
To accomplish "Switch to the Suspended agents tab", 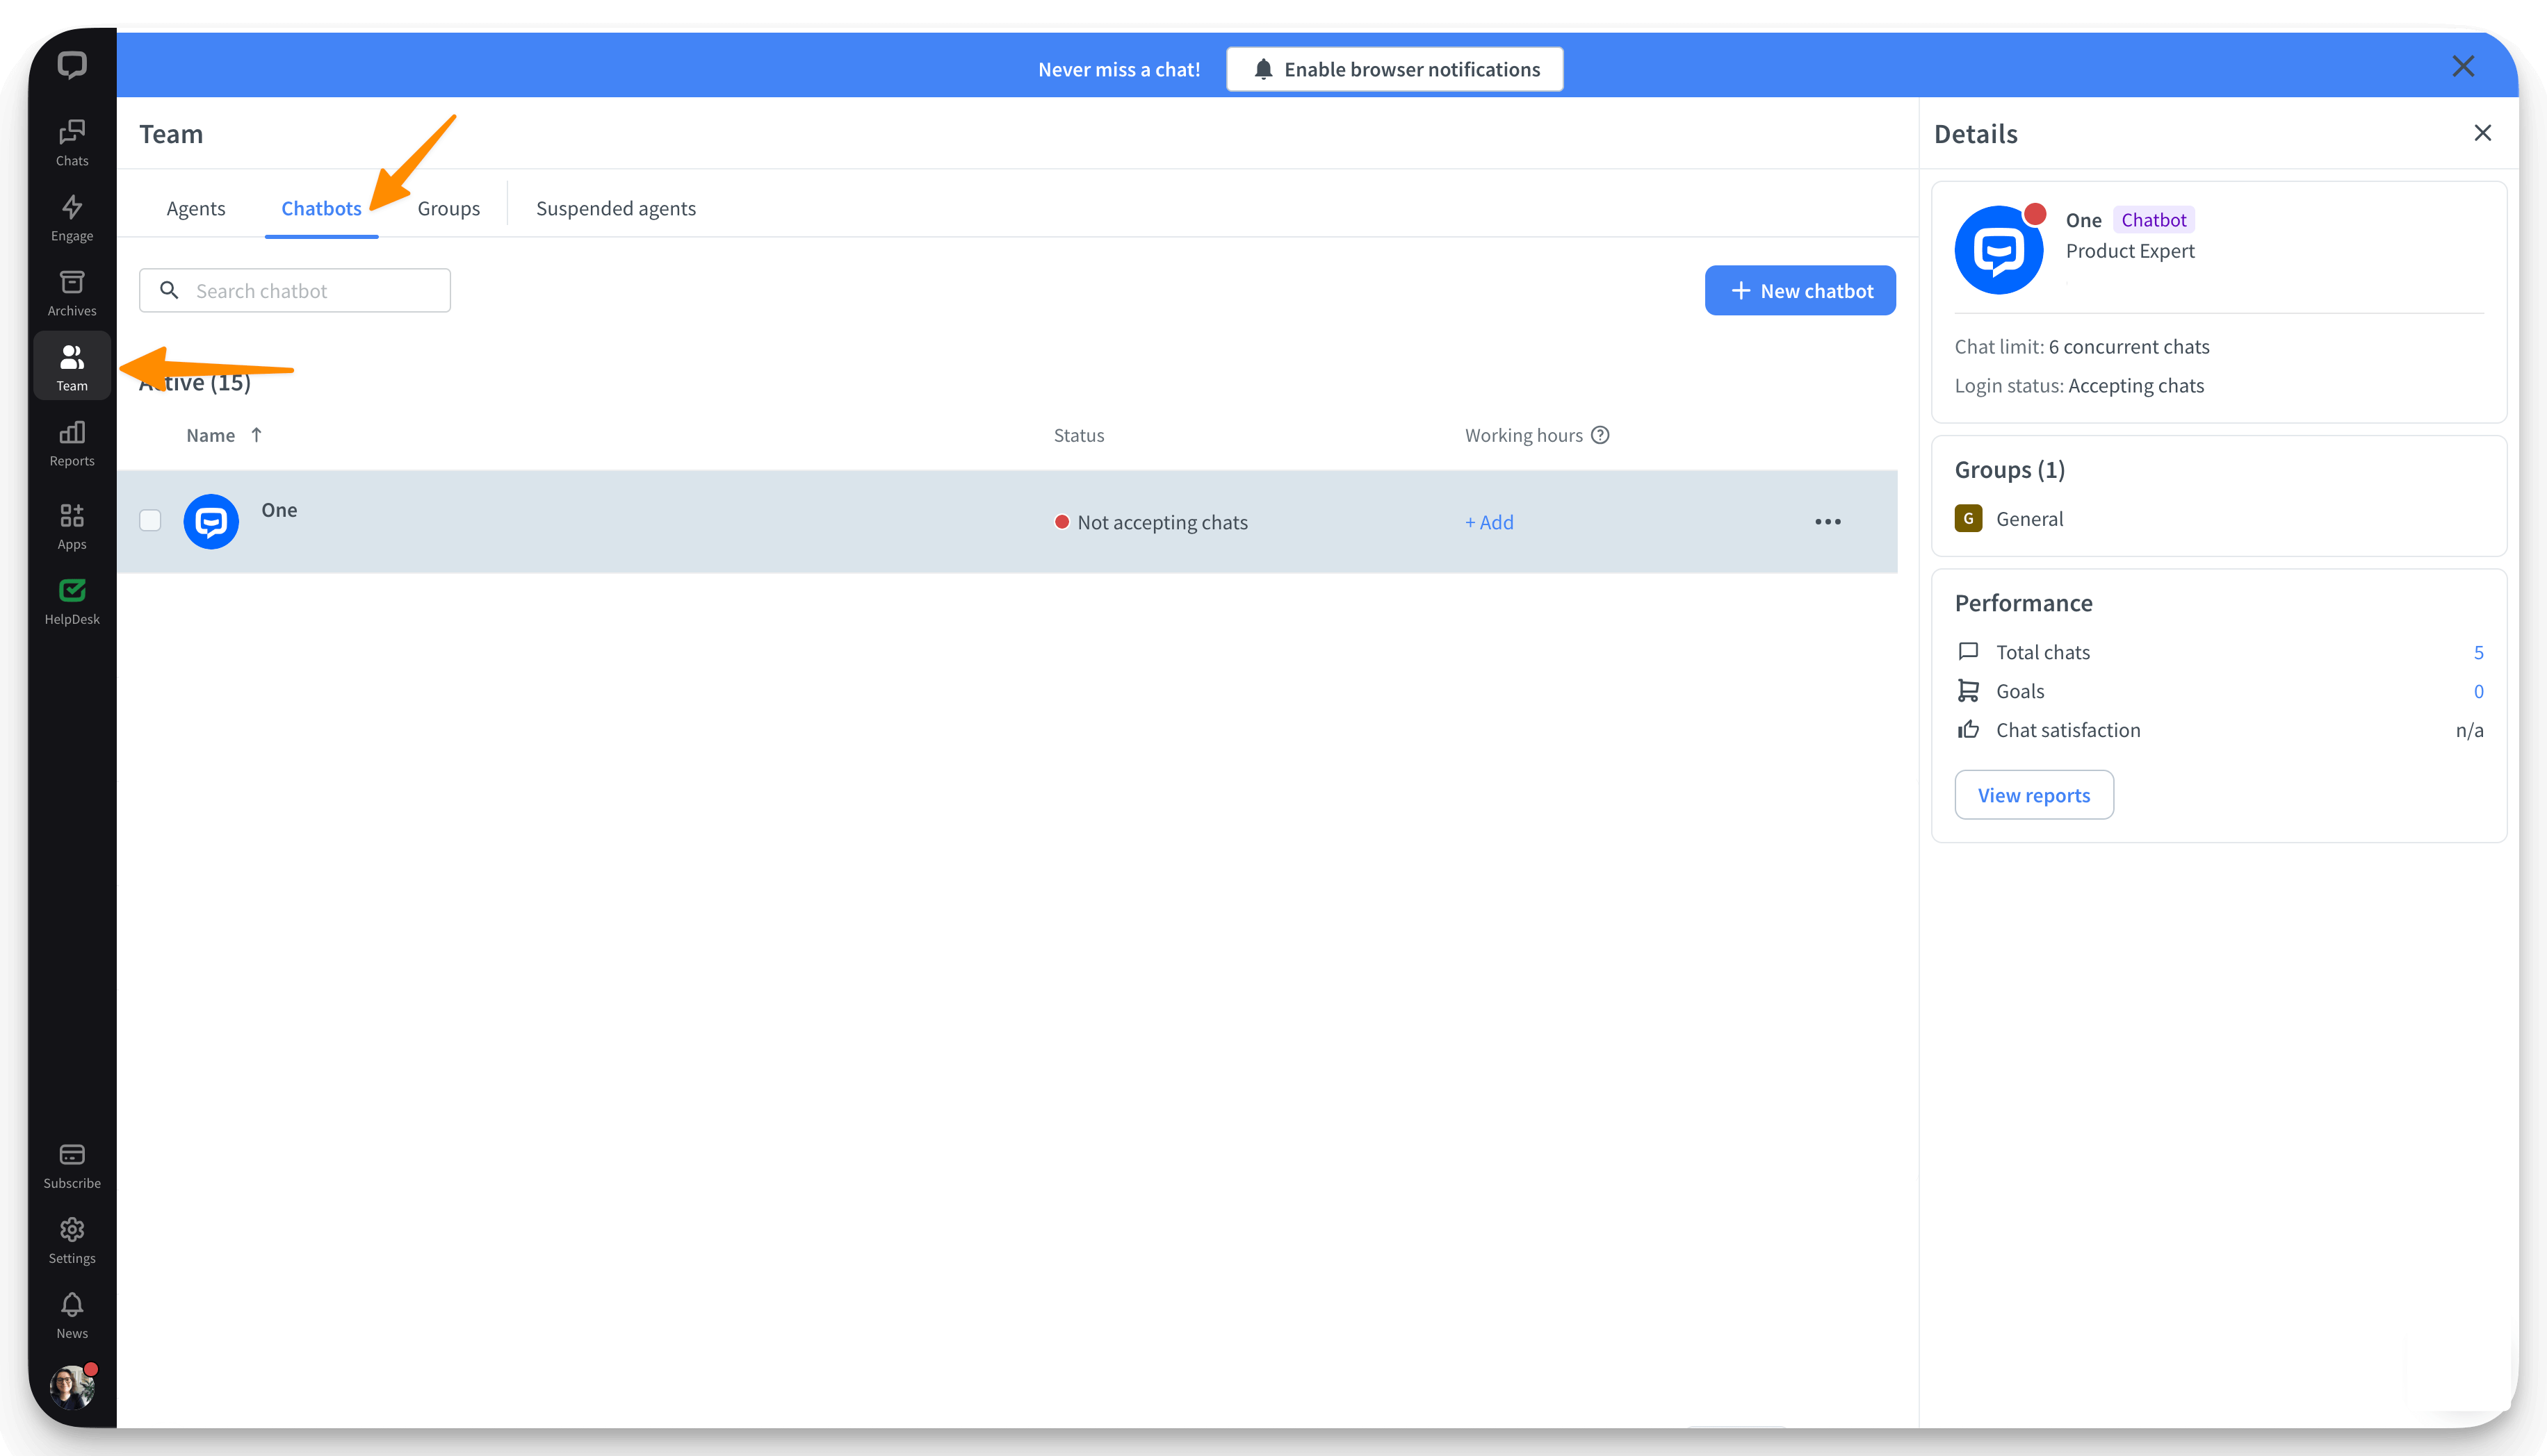I will [615, 209].
